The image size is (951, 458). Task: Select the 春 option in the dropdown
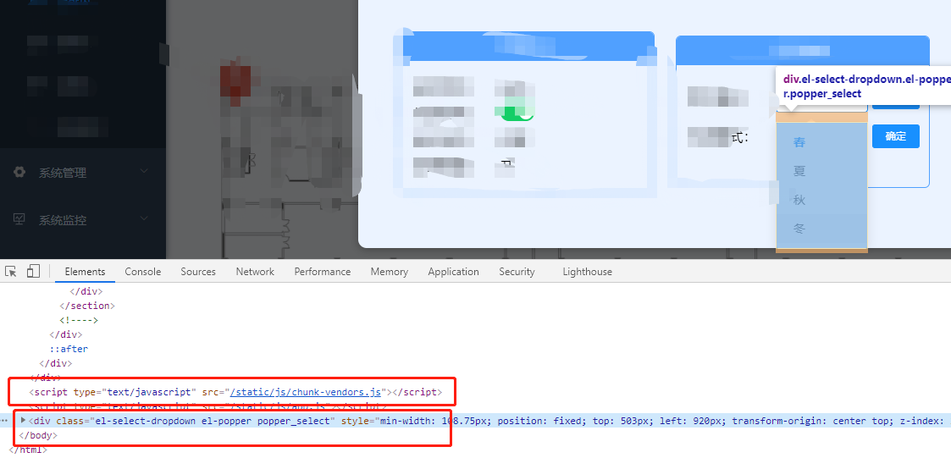coord(821,142)
